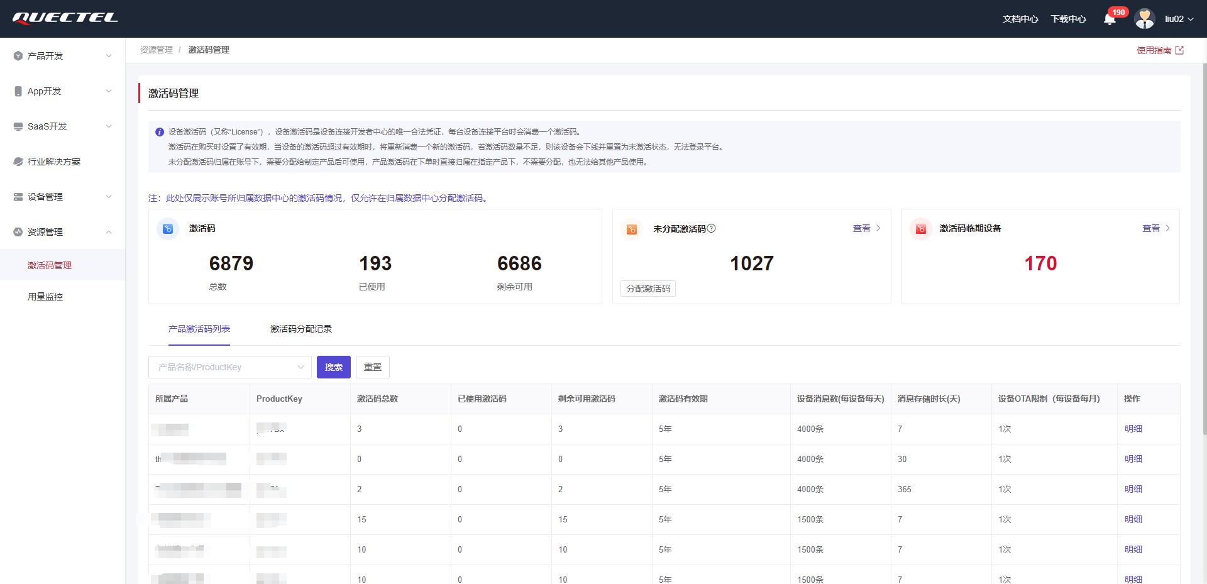The height and width of the screenshot is (584, 1207).
Task: Open 下载中心 in the top bar
Action: [x=1068, y=19]
